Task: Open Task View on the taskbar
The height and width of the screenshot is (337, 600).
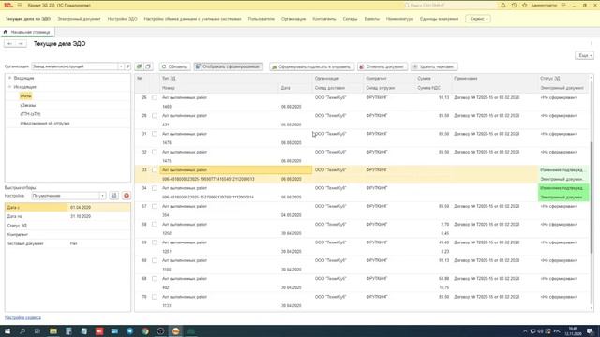Action: pos(37,330)
